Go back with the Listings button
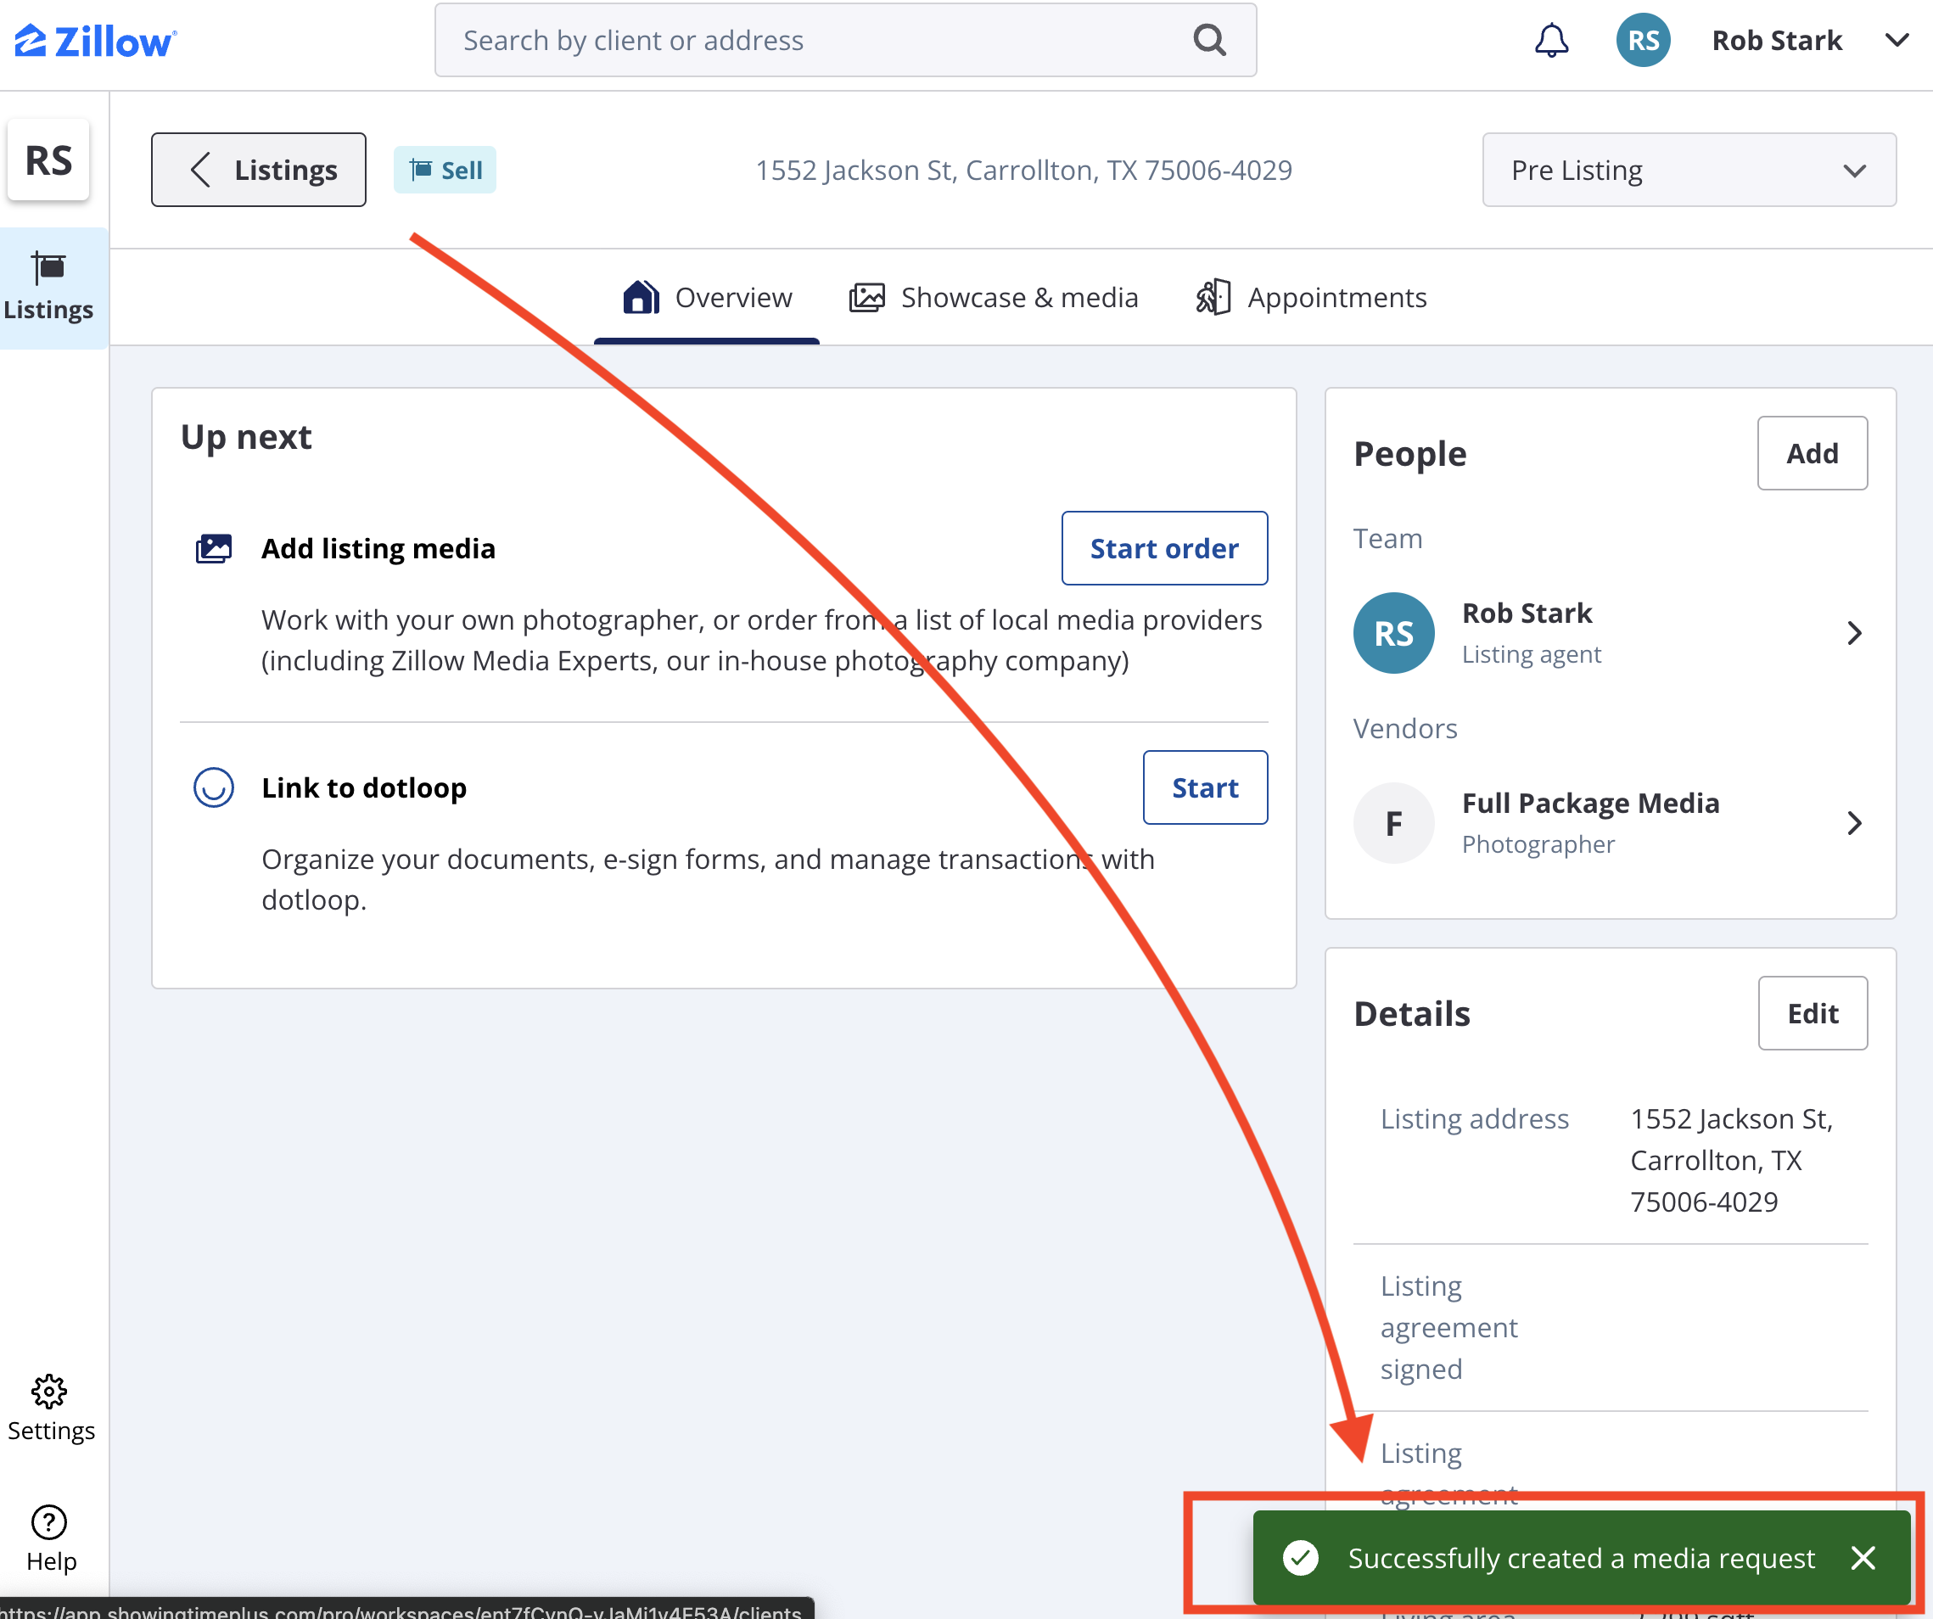Viewport: 1933px width, 1619px height. (x=259, y=171)
